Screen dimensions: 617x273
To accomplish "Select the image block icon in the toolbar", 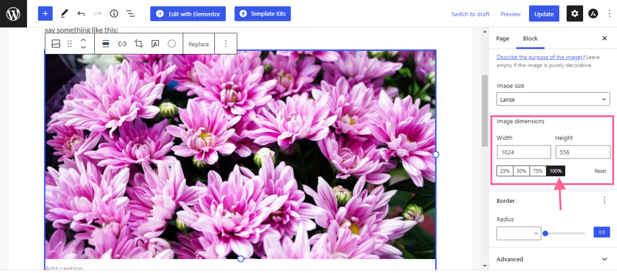I will [56, 43].
